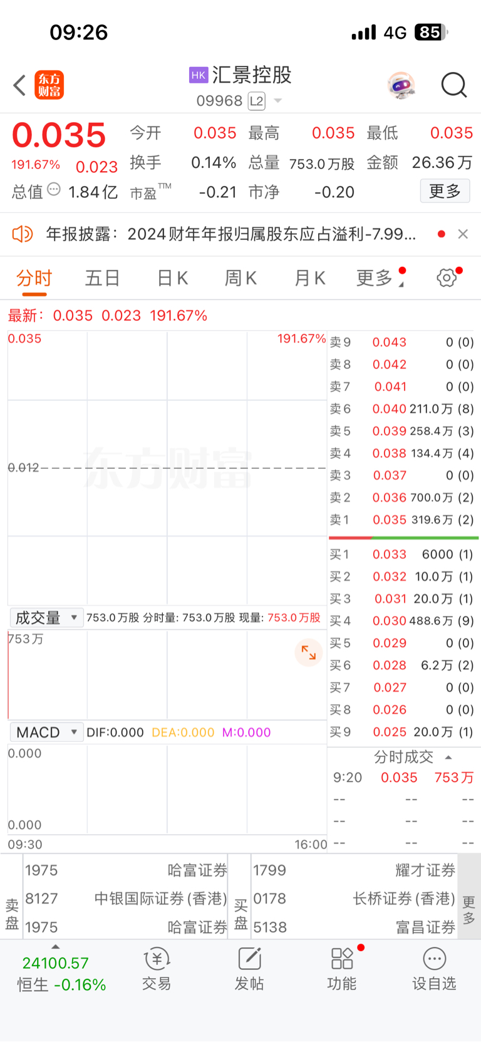
Task: Tap the 市盈TTM label
Action: [150, 192]
